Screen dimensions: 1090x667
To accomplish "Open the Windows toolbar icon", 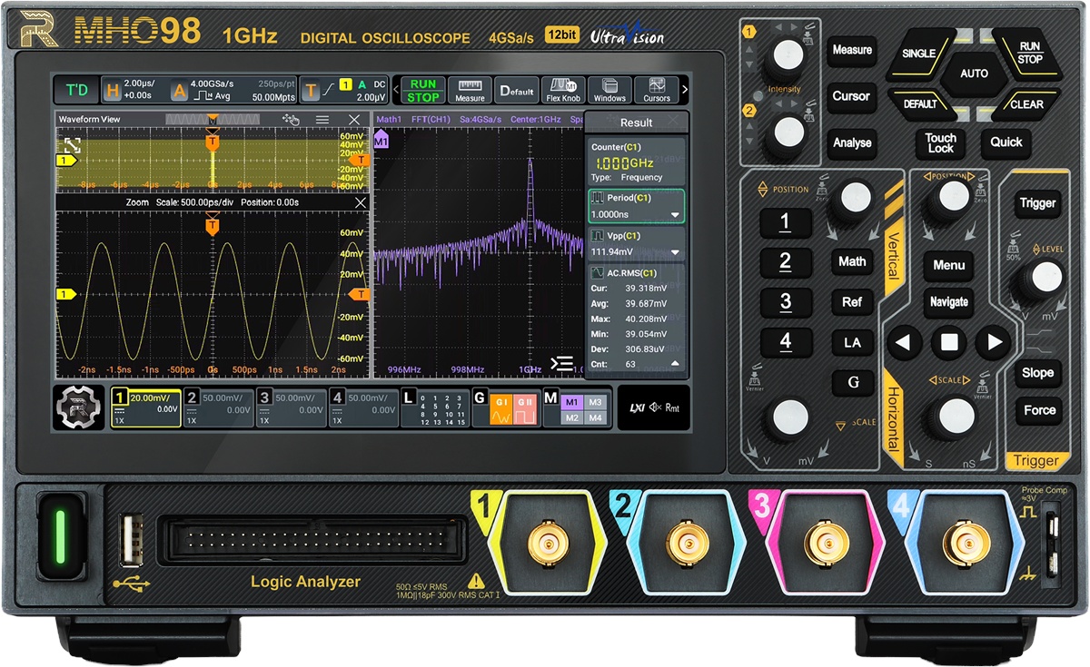I will 609,90.
